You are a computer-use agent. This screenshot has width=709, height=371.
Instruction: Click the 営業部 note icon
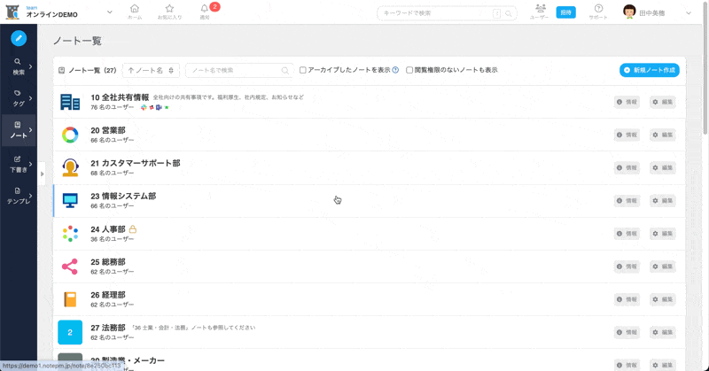point(70,135)
